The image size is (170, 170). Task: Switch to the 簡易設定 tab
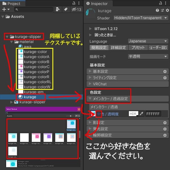click(x=99, y=48)
